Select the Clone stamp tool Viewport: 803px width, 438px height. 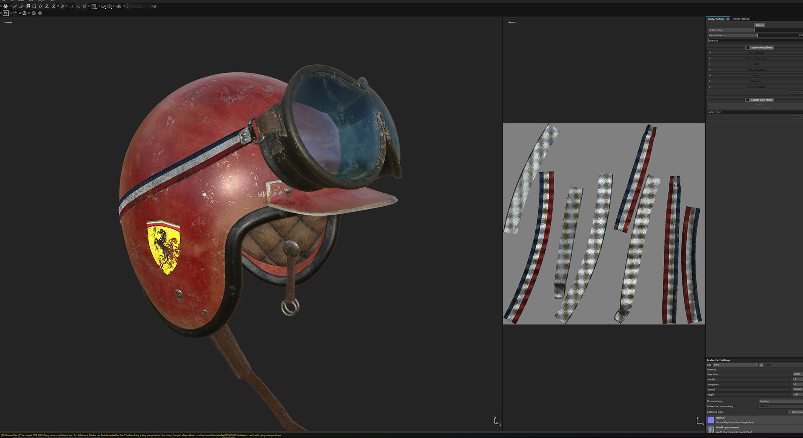point(47,6)
